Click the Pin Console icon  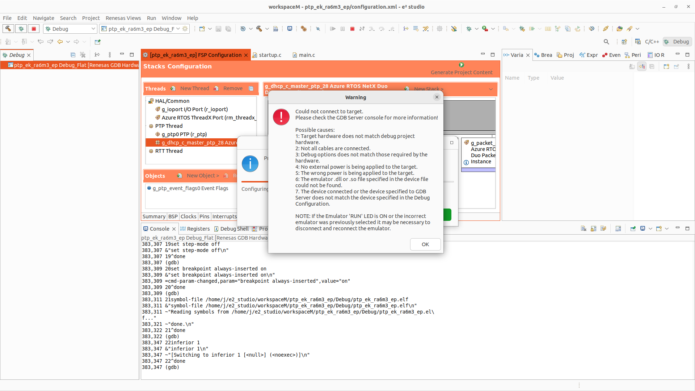point(633,228)
